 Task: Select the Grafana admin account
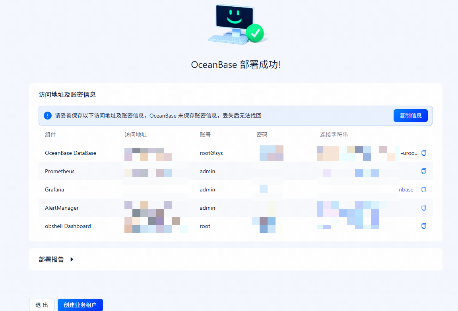tap(208, 189)
